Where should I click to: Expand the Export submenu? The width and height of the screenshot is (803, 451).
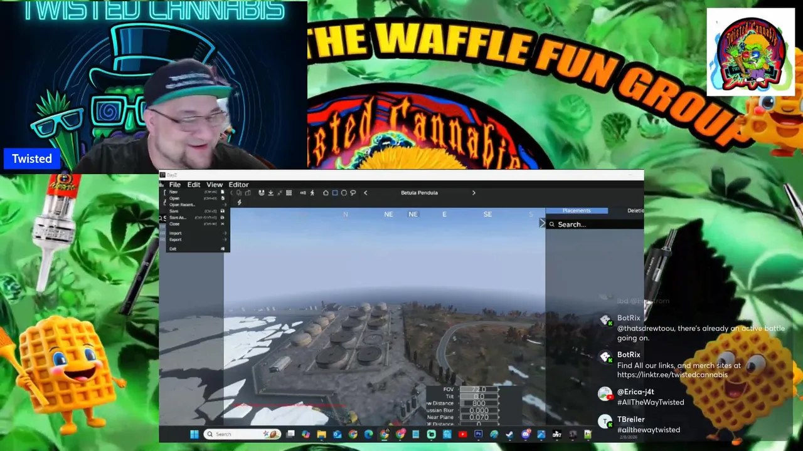pyautogui.click(x=198, y=240)
